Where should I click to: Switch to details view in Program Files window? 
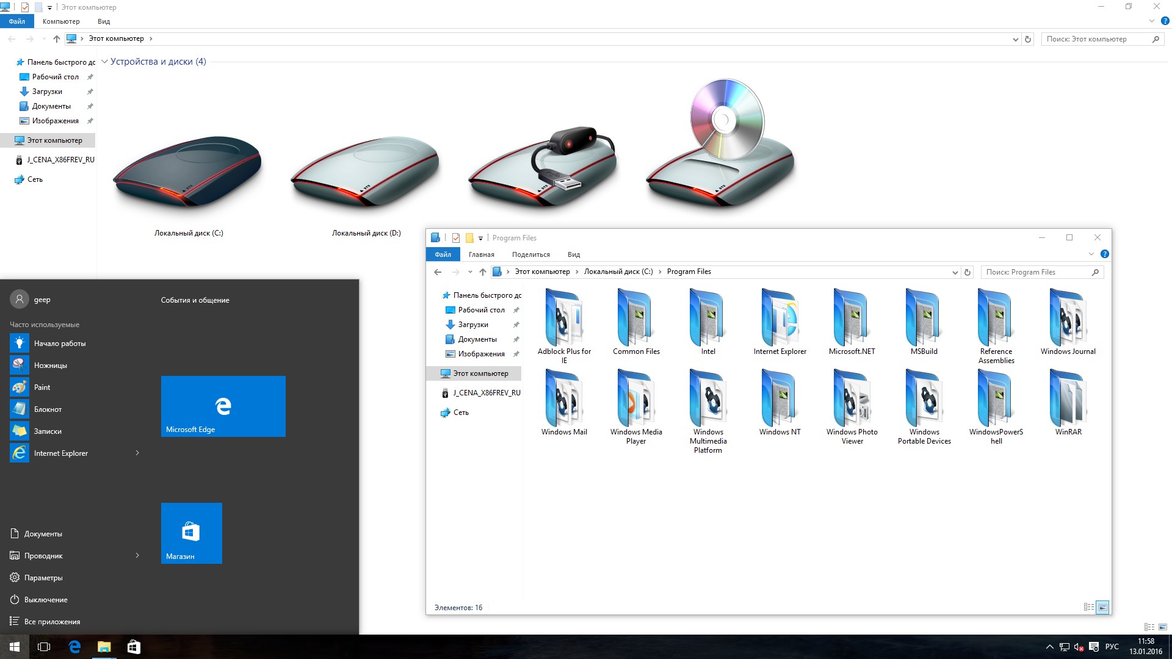[x=1089, y=607]
